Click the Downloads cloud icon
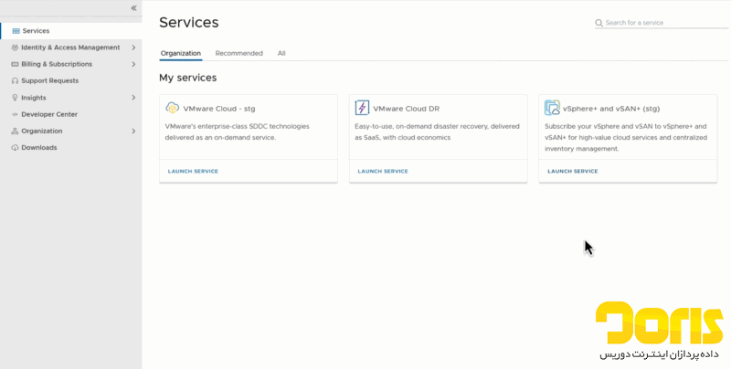The width and height of the screenshot is (731, 369). [x=15, y=148]
